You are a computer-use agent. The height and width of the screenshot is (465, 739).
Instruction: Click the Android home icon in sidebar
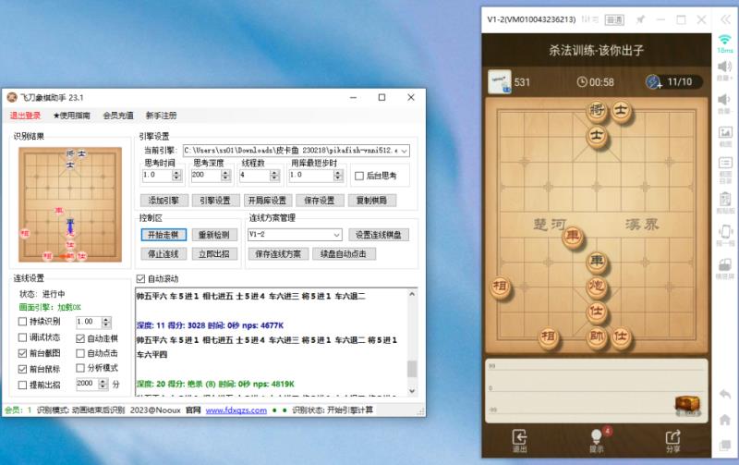(x=725, y=420)
